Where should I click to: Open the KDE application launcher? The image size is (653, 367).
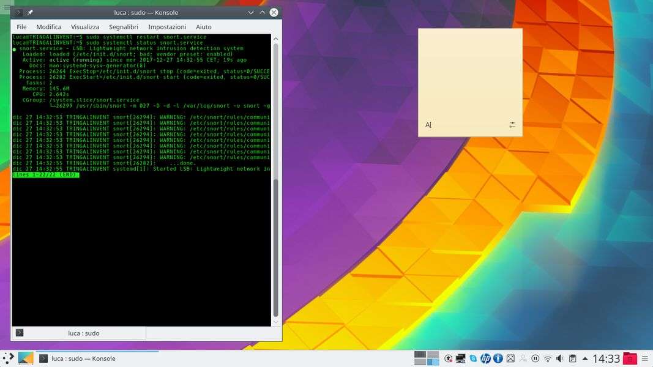[8, 358]
